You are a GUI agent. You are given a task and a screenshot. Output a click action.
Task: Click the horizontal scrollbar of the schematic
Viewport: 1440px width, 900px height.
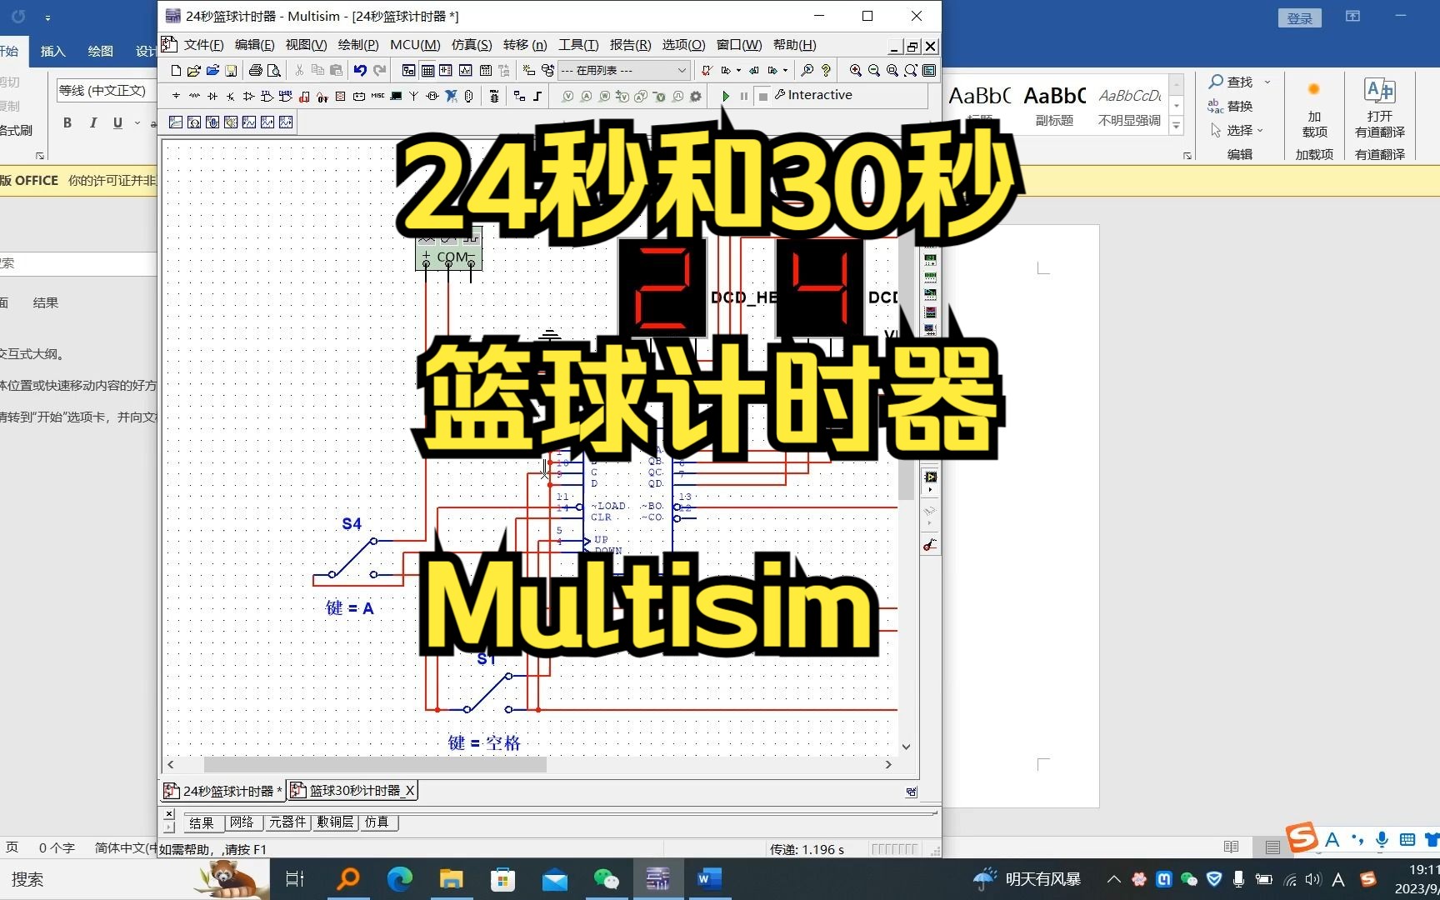375,764
